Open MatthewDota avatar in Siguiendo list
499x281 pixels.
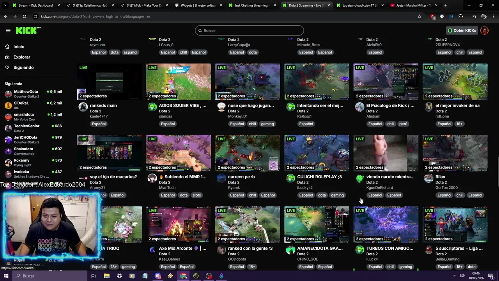(8, 94)
